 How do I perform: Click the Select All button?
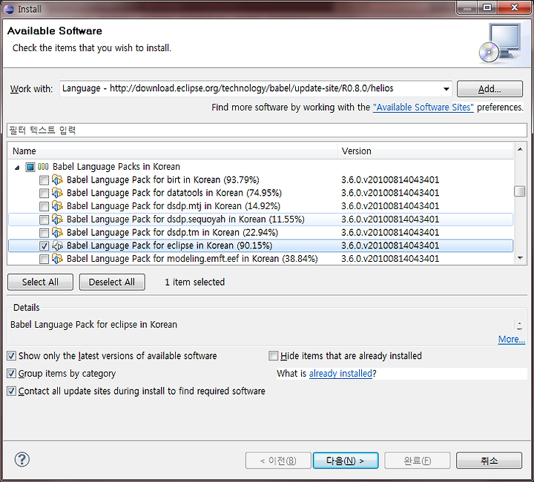click(x=40, y=283)
